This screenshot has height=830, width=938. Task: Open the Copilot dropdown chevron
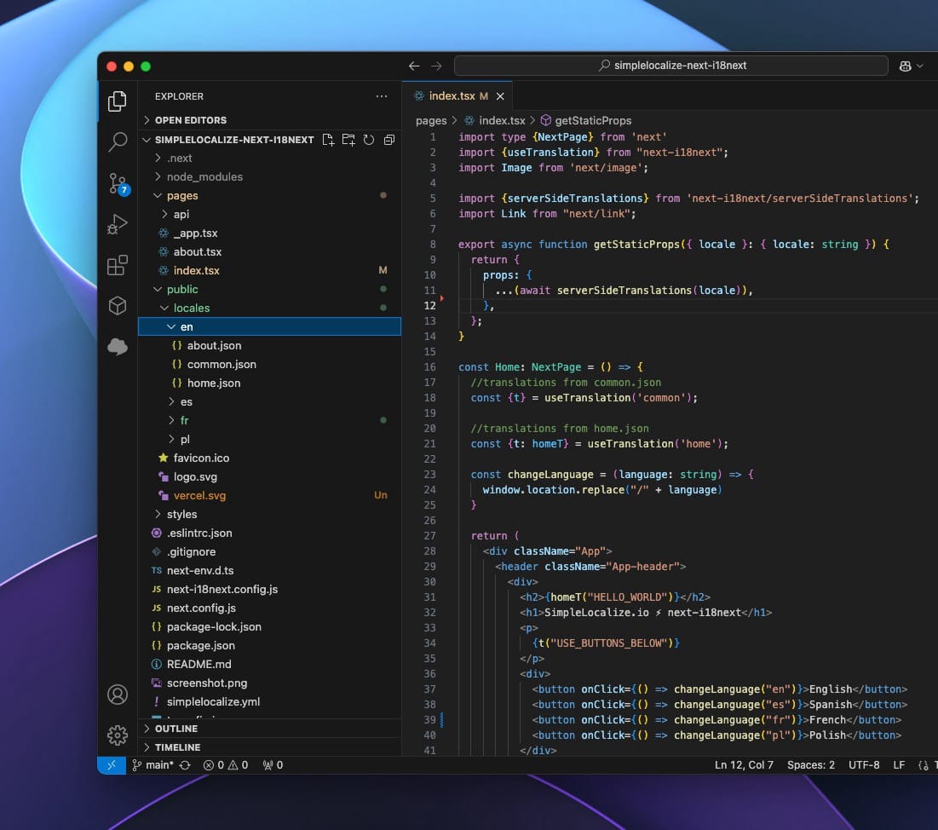[x=920, y=66]
